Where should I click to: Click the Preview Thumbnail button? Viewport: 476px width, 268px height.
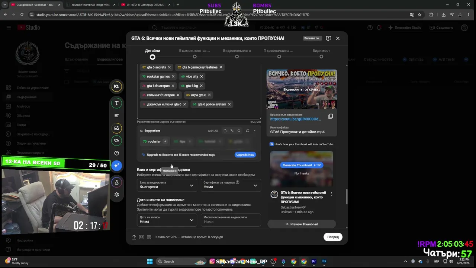point(302,224)
